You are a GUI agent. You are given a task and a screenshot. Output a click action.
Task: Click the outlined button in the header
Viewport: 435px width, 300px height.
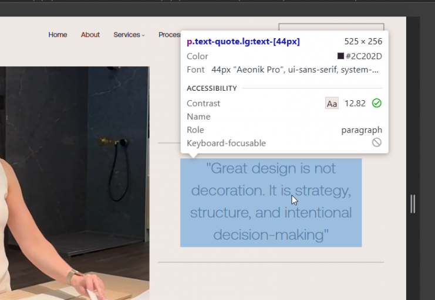pyautogui.click(x=331, y=27)
